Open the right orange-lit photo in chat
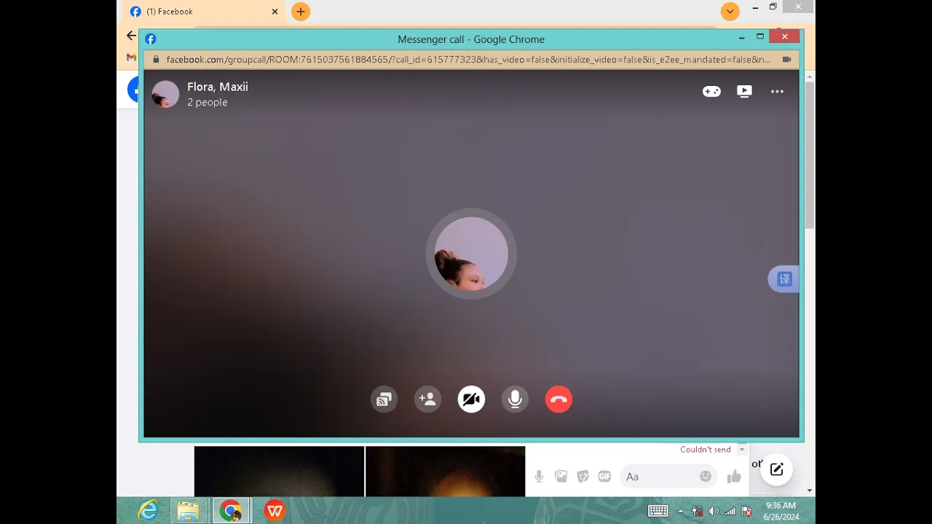 [445, 472]
